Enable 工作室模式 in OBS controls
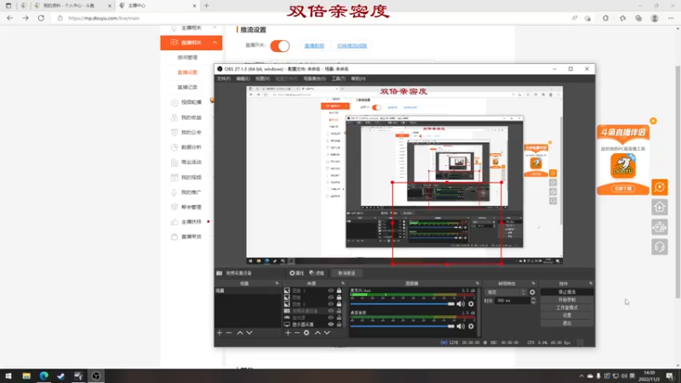 567,308
